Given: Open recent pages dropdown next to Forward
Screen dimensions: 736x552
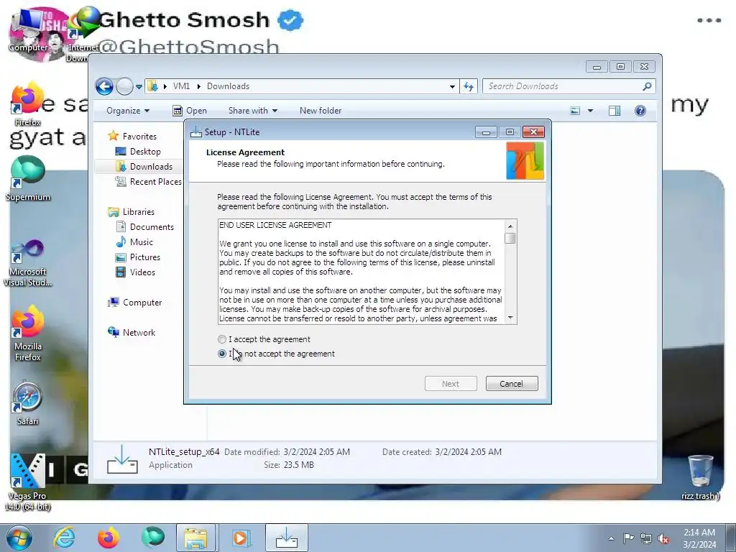Looking at the screenshot, I should point(139,87).
